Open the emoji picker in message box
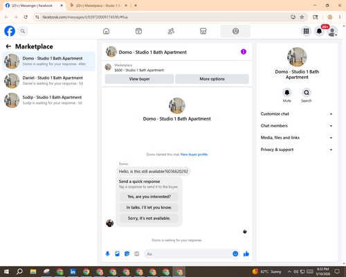 point(235,254)
